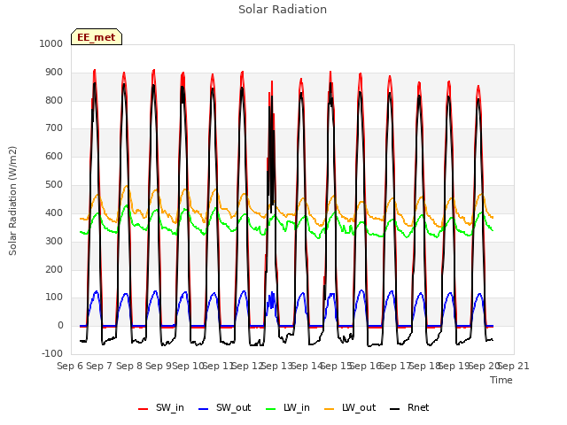Click the Sep 13 x-axis tick label
This screenshot has height=425, width=567.
(x=277, y=366)
